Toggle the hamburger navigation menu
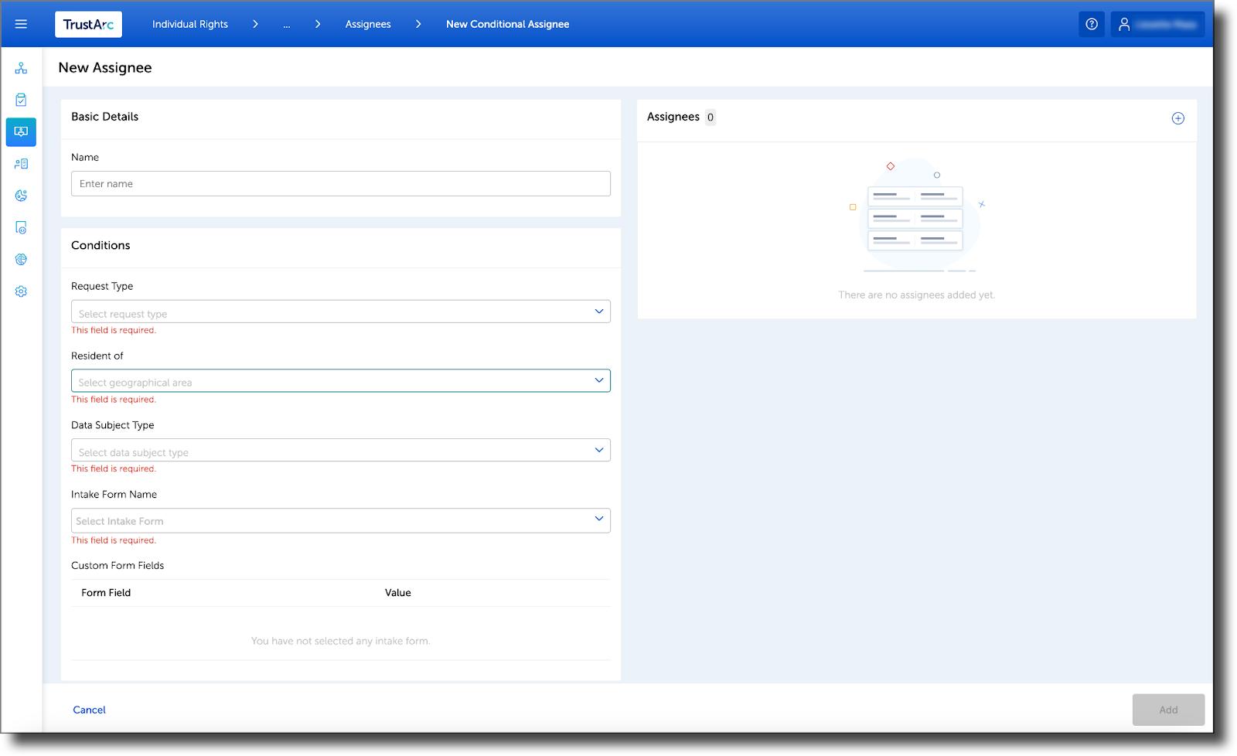This screenshot has width=1237, height=756. tap(21, 23)
